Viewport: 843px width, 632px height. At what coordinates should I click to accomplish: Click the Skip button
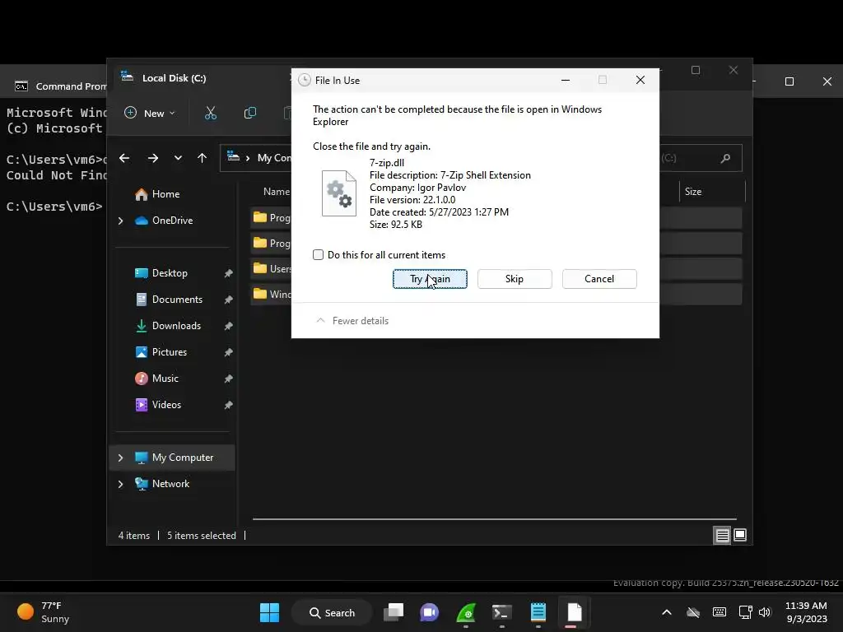(515, 279)
